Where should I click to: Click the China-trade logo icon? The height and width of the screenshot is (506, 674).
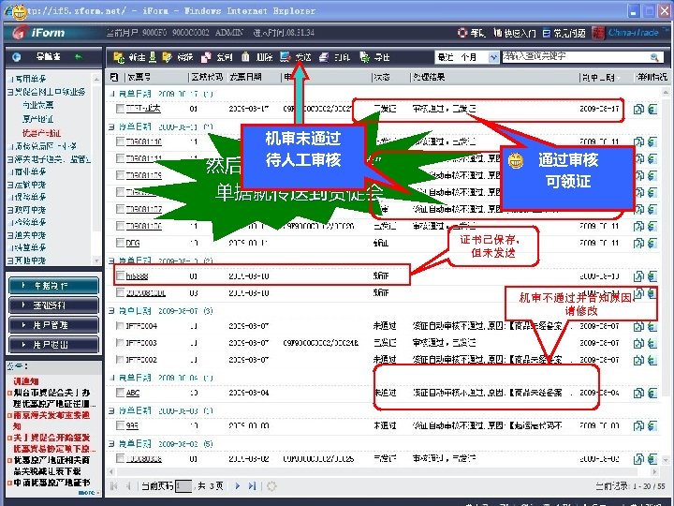(598, 33)
